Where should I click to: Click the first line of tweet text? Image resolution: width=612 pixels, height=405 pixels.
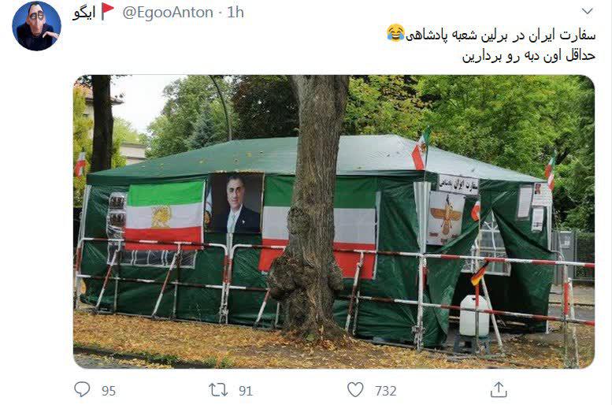(500, 35)
